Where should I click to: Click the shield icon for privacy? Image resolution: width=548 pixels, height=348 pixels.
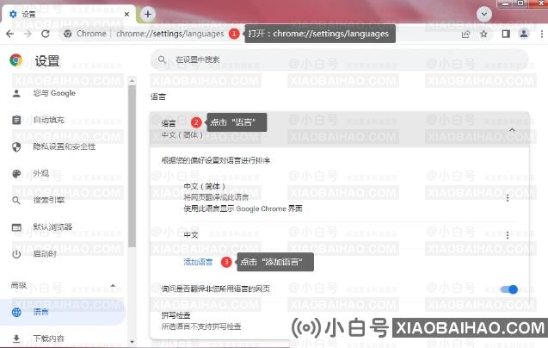click(x=16, y=147)
